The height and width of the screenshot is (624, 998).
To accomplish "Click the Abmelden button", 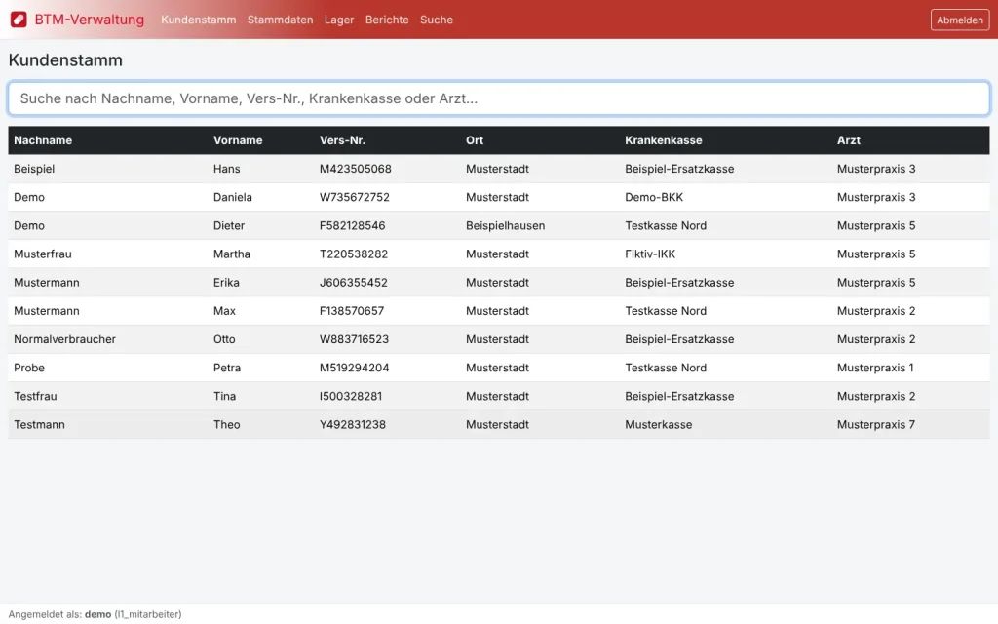I will [x=960, y=19].
